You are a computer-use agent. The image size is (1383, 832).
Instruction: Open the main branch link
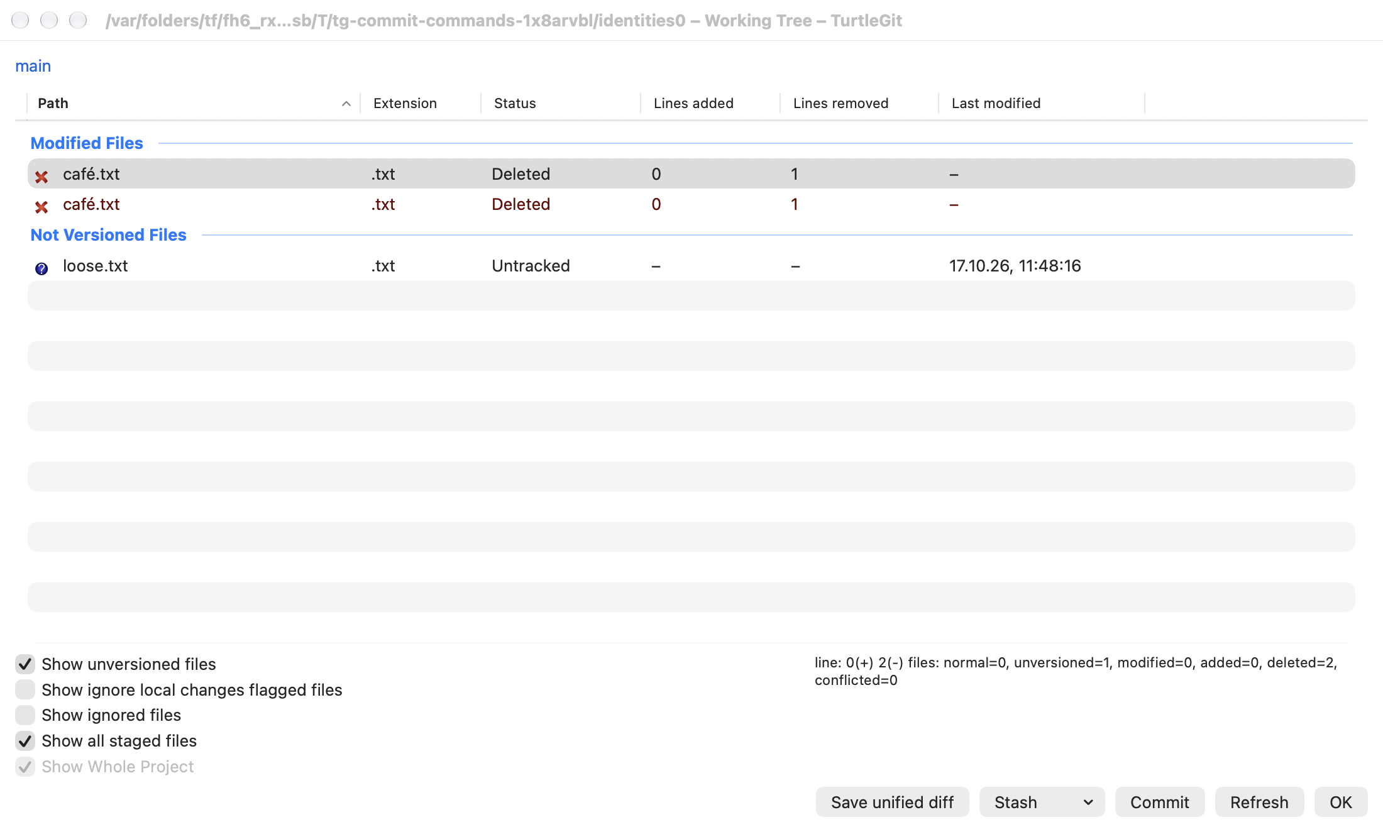pos(33,66)
